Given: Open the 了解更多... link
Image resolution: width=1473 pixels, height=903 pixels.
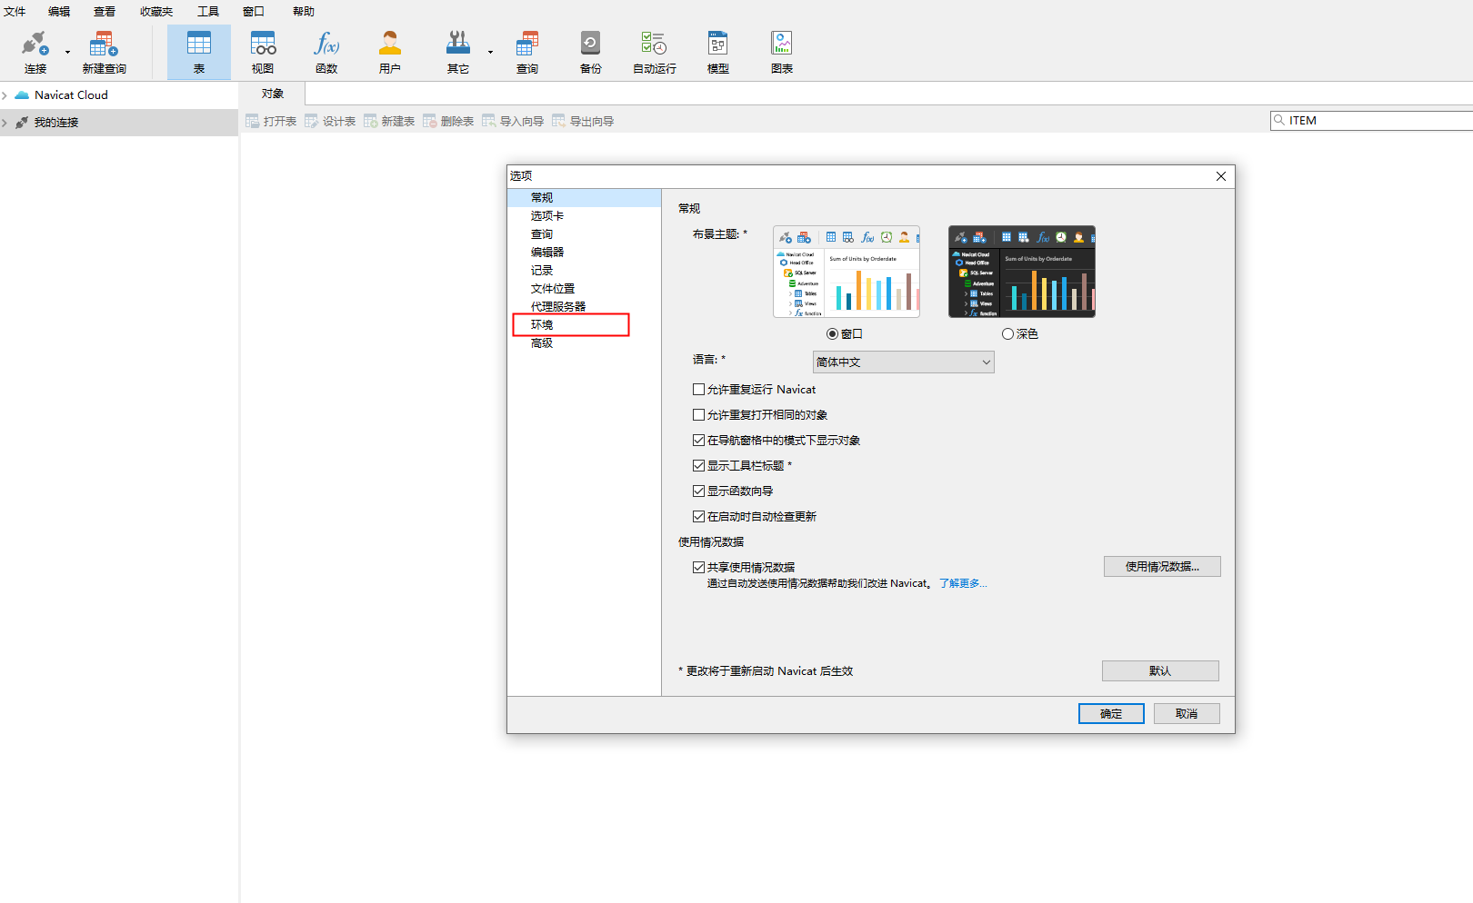Looking at the screenshot, I should tap(963, 583).
